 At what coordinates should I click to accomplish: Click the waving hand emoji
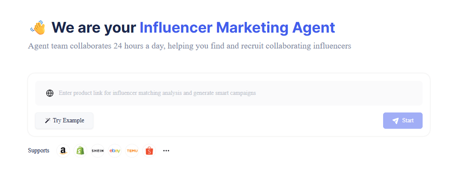click(x=38, y=28)
